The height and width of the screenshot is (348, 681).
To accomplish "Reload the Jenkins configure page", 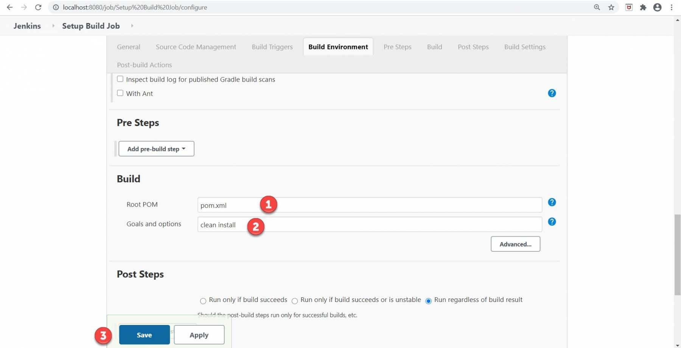I will [38, 7].
